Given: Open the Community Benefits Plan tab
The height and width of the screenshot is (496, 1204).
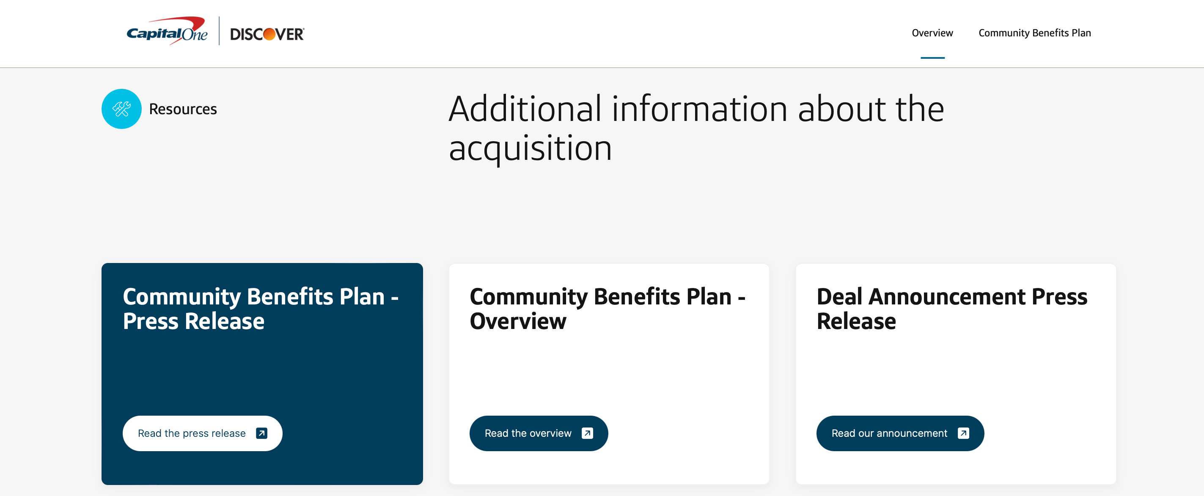Looking at the screenshot, I should (1034, 33).
